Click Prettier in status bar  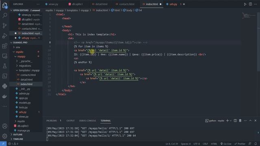pyautogui.click(x=240, y=144)
